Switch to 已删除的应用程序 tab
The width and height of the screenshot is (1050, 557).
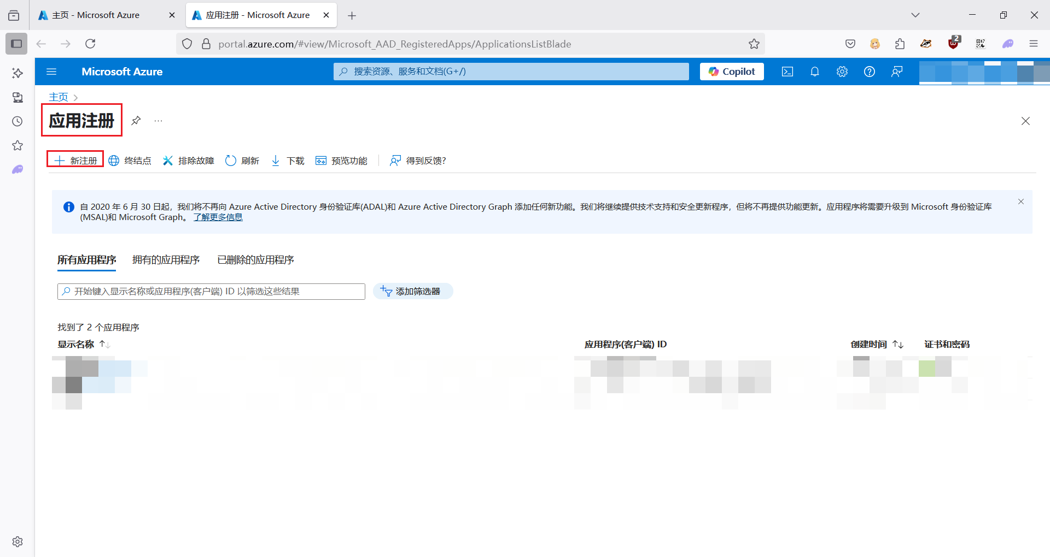(x=255, y=259)
